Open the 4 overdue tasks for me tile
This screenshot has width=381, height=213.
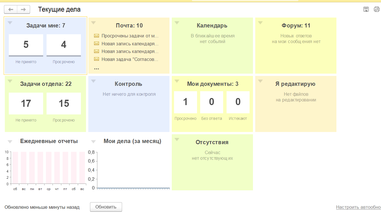tap(64, 45)
